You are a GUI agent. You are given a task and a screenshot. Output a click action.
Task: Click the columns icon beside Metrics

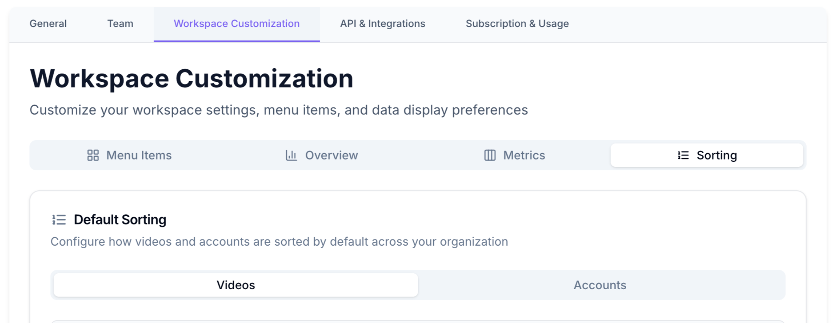490,155
